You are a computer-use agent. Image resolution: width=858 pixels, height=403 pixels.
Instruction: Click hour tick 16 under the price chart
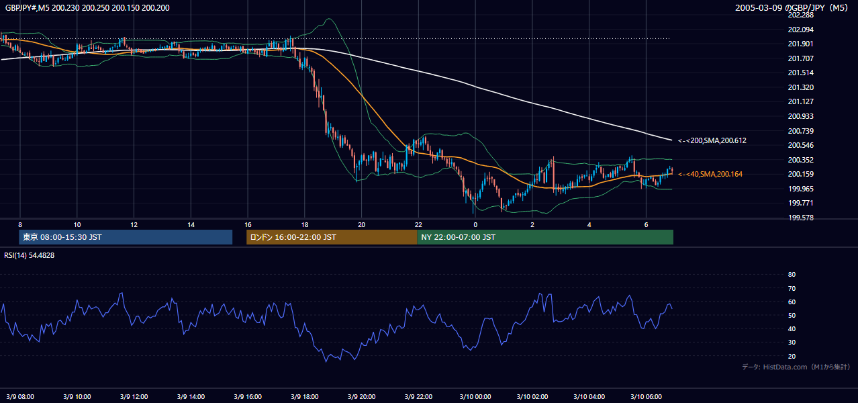click(248, 224)
